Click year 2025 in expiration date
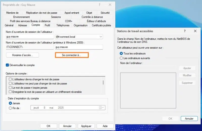Image resolution: width=202 pixels, height=131 pixels. (x=61, y=108)
